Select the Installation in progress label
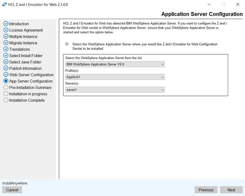This screenshot has height=196, width=245. [28, 94]
